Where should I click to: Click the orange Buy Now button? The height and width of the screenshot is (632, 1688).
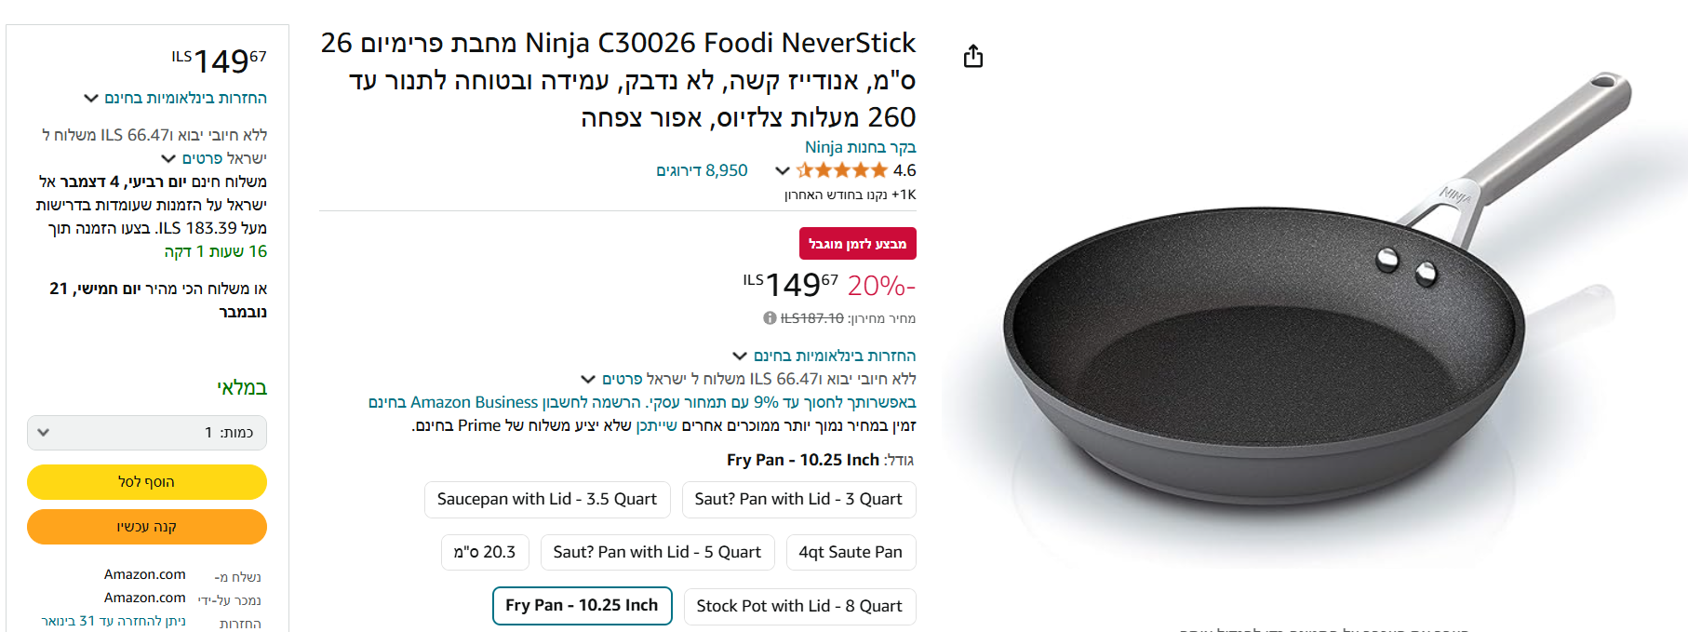pyautogui.click(x=147, y=527)
